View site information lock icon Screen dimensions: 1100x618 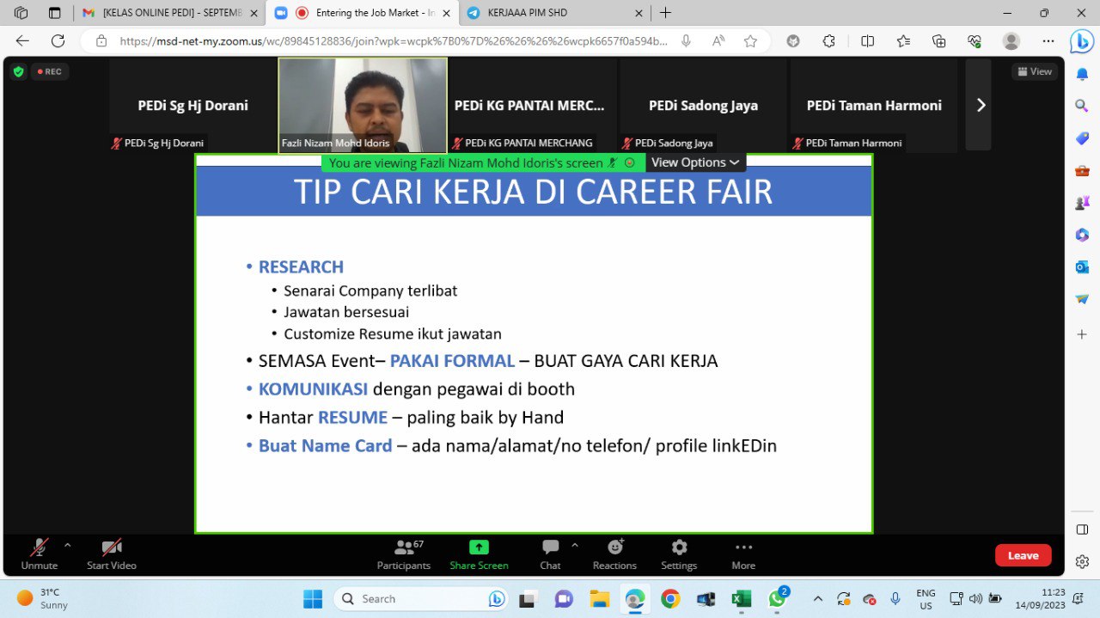click(x=101, y=40)
